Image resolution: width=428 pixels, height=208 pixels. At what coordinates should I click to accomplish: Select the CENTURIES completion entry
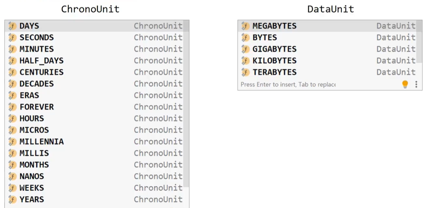[x=94, y=72]
